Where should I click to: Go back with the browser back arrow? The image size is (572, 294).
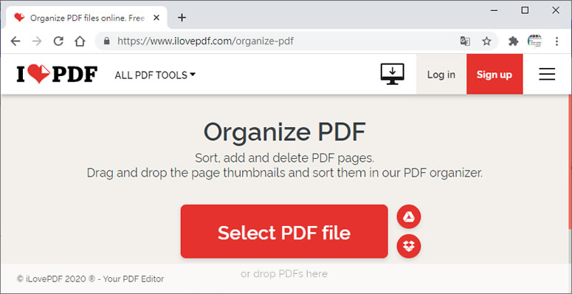click(15, 41)
